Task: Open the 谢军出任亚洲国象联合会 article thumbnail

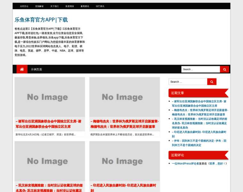Action: (50, 97)
